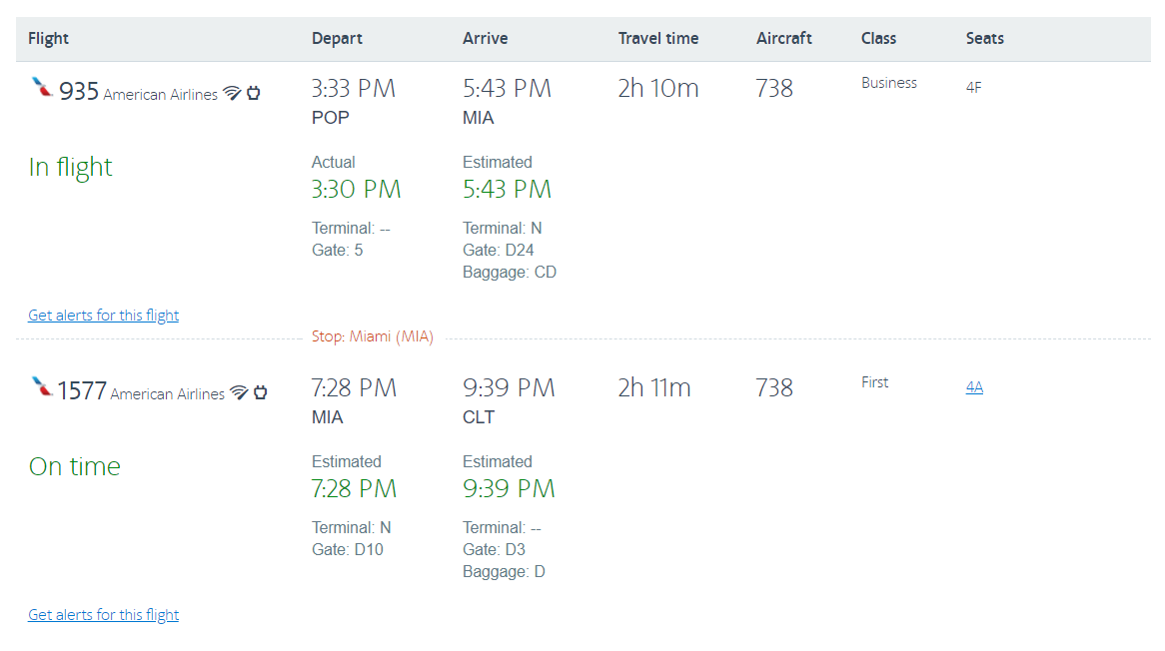The image size is (1165, 651).
Task: Click the Stop: Miami (MIA) divider label
Action: 373,337
